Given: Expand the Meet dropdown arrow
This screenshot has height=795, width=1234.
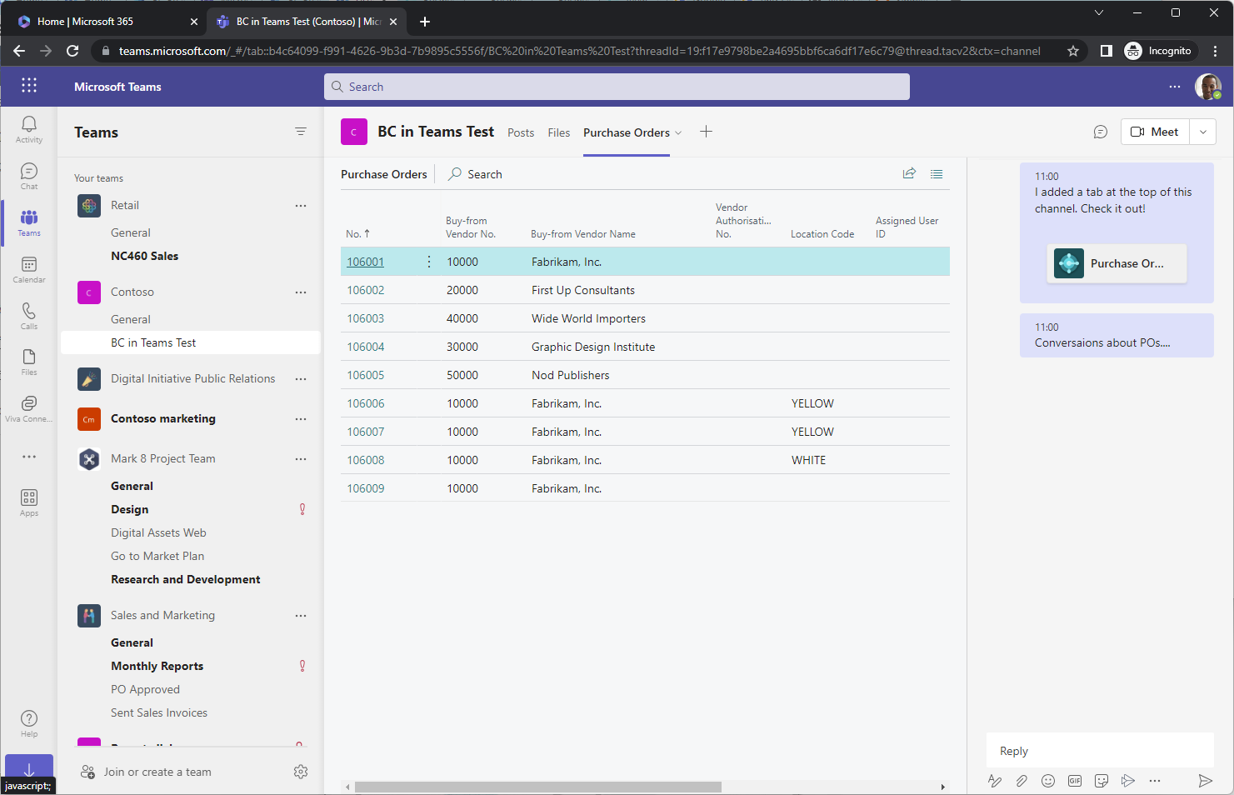Looking at the screenshot, I should click(1203, 132).
